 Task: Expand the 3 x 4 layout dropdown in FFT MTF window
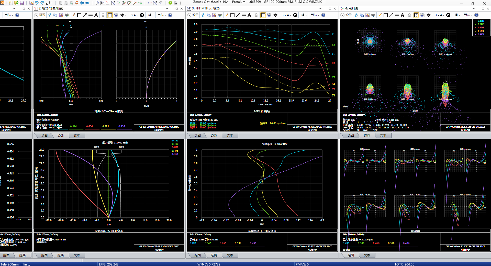[287, 15]
